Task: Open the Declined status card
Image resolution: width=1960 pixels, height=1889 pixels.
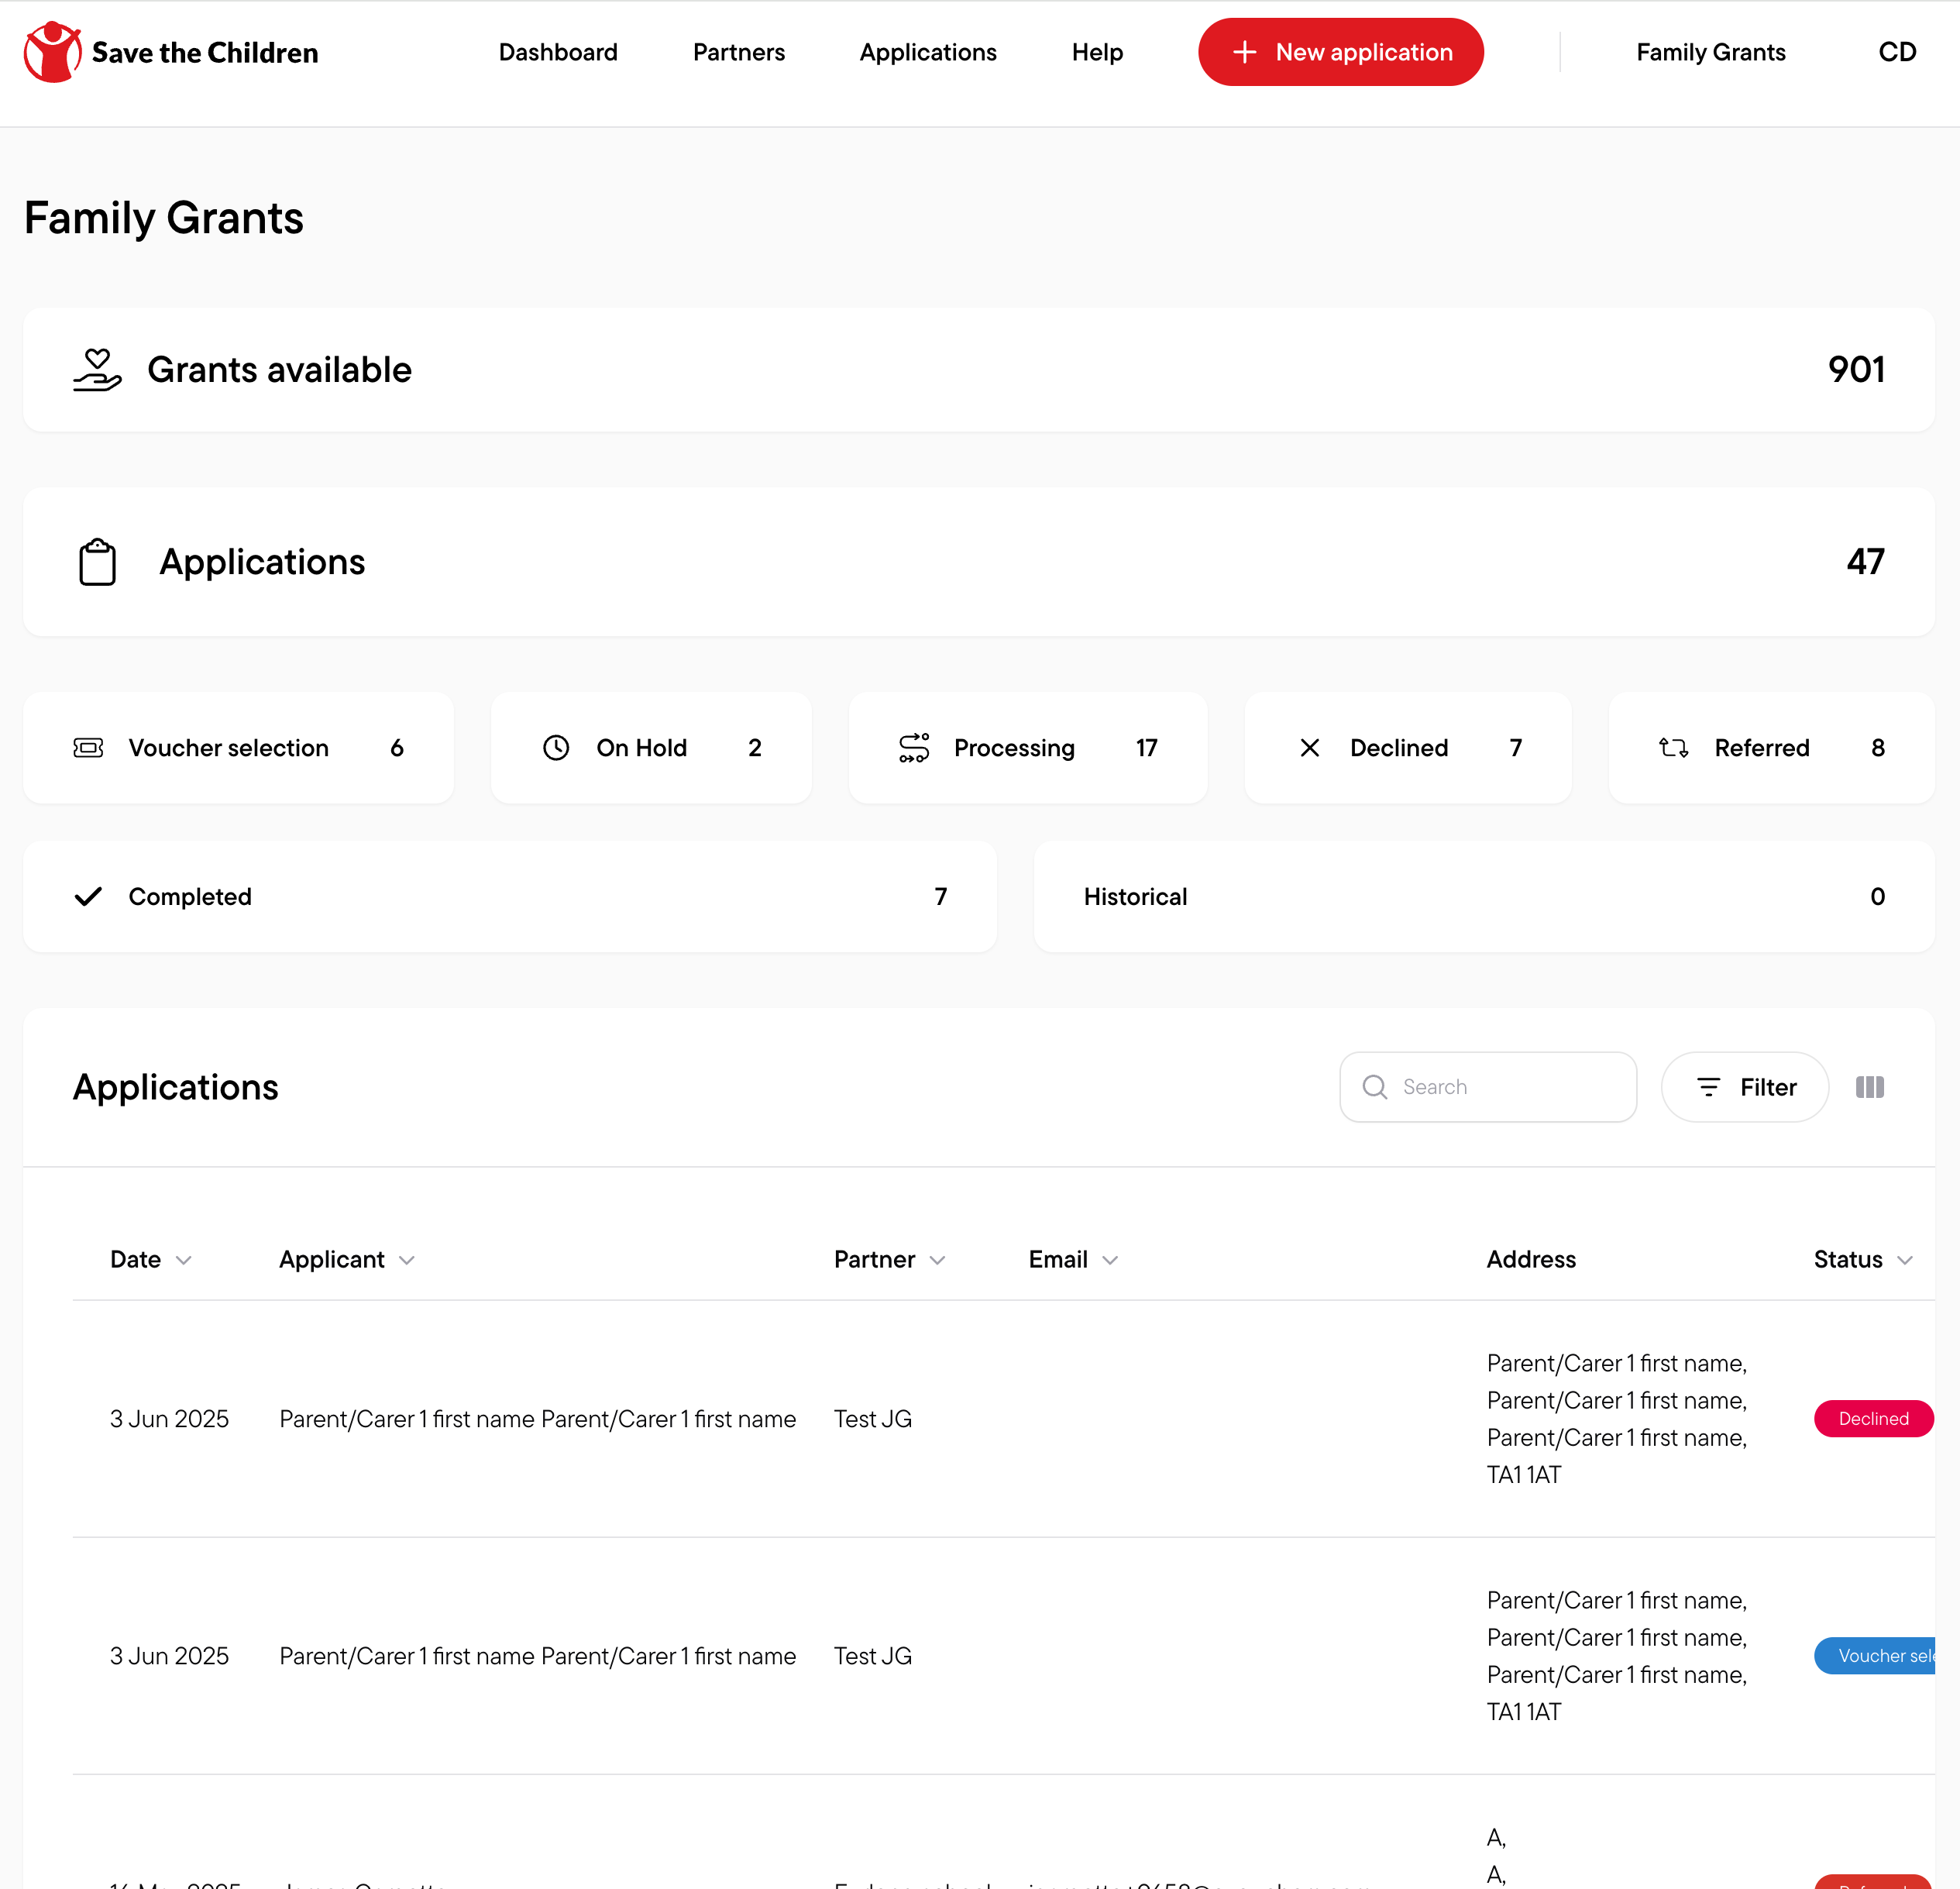Action: tap(1408, 748)
